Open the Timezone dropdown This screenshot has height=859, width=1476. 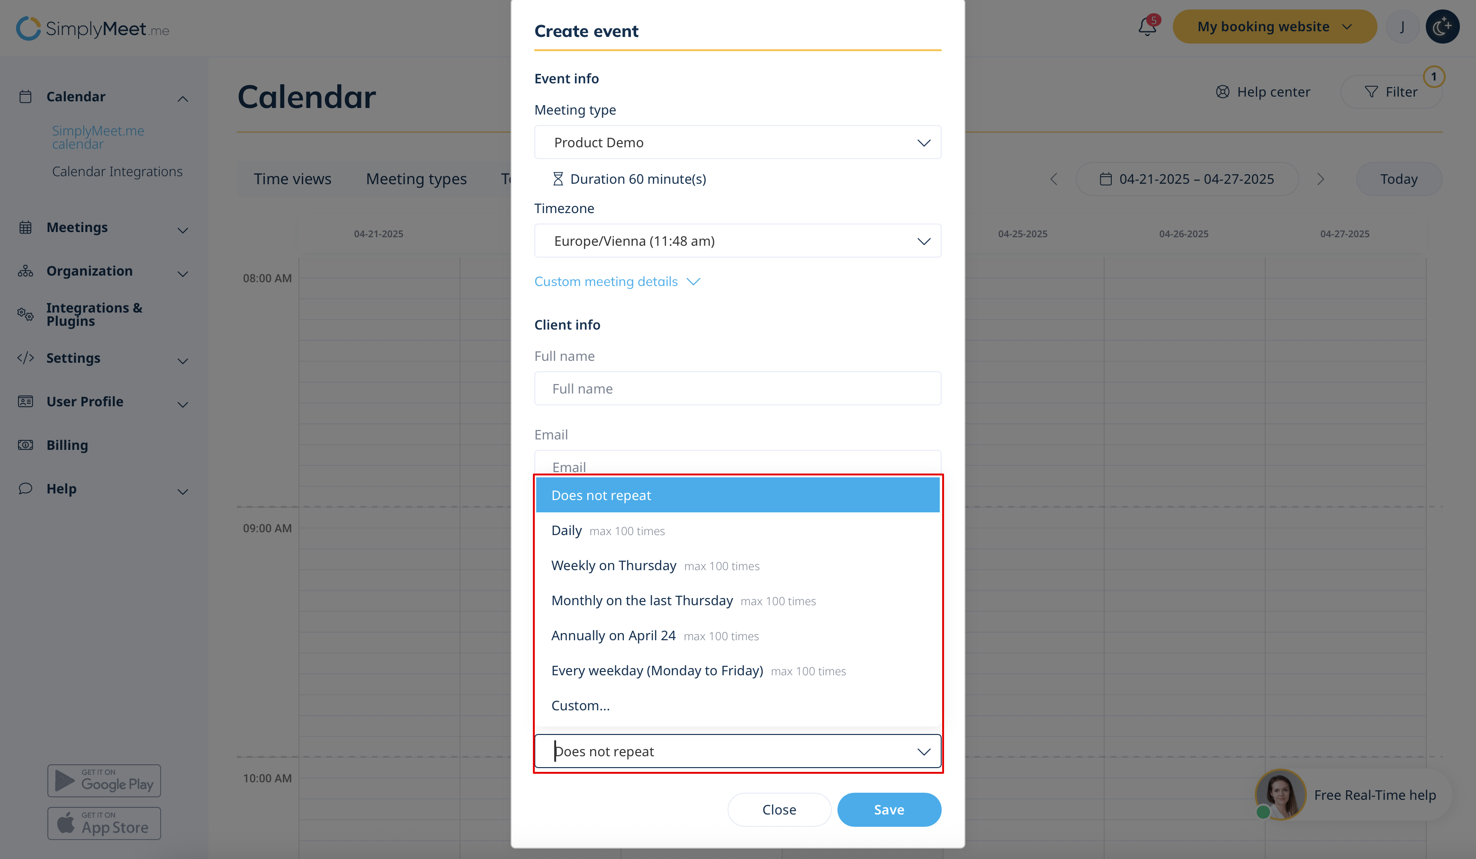(x=738, y=241)
